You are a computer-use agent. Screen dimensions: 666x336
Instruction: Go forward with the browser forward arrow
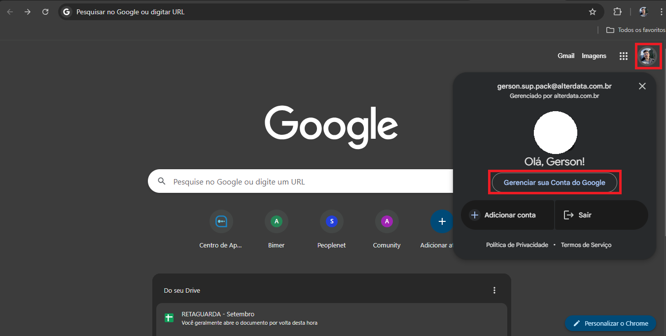pos(28,12)
